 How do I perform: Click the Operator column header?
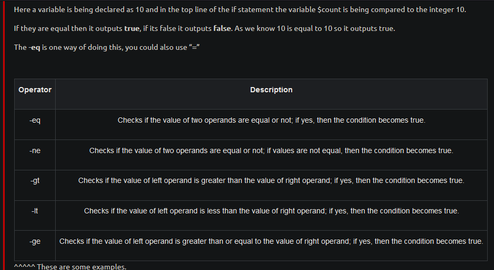click(35, 90)
